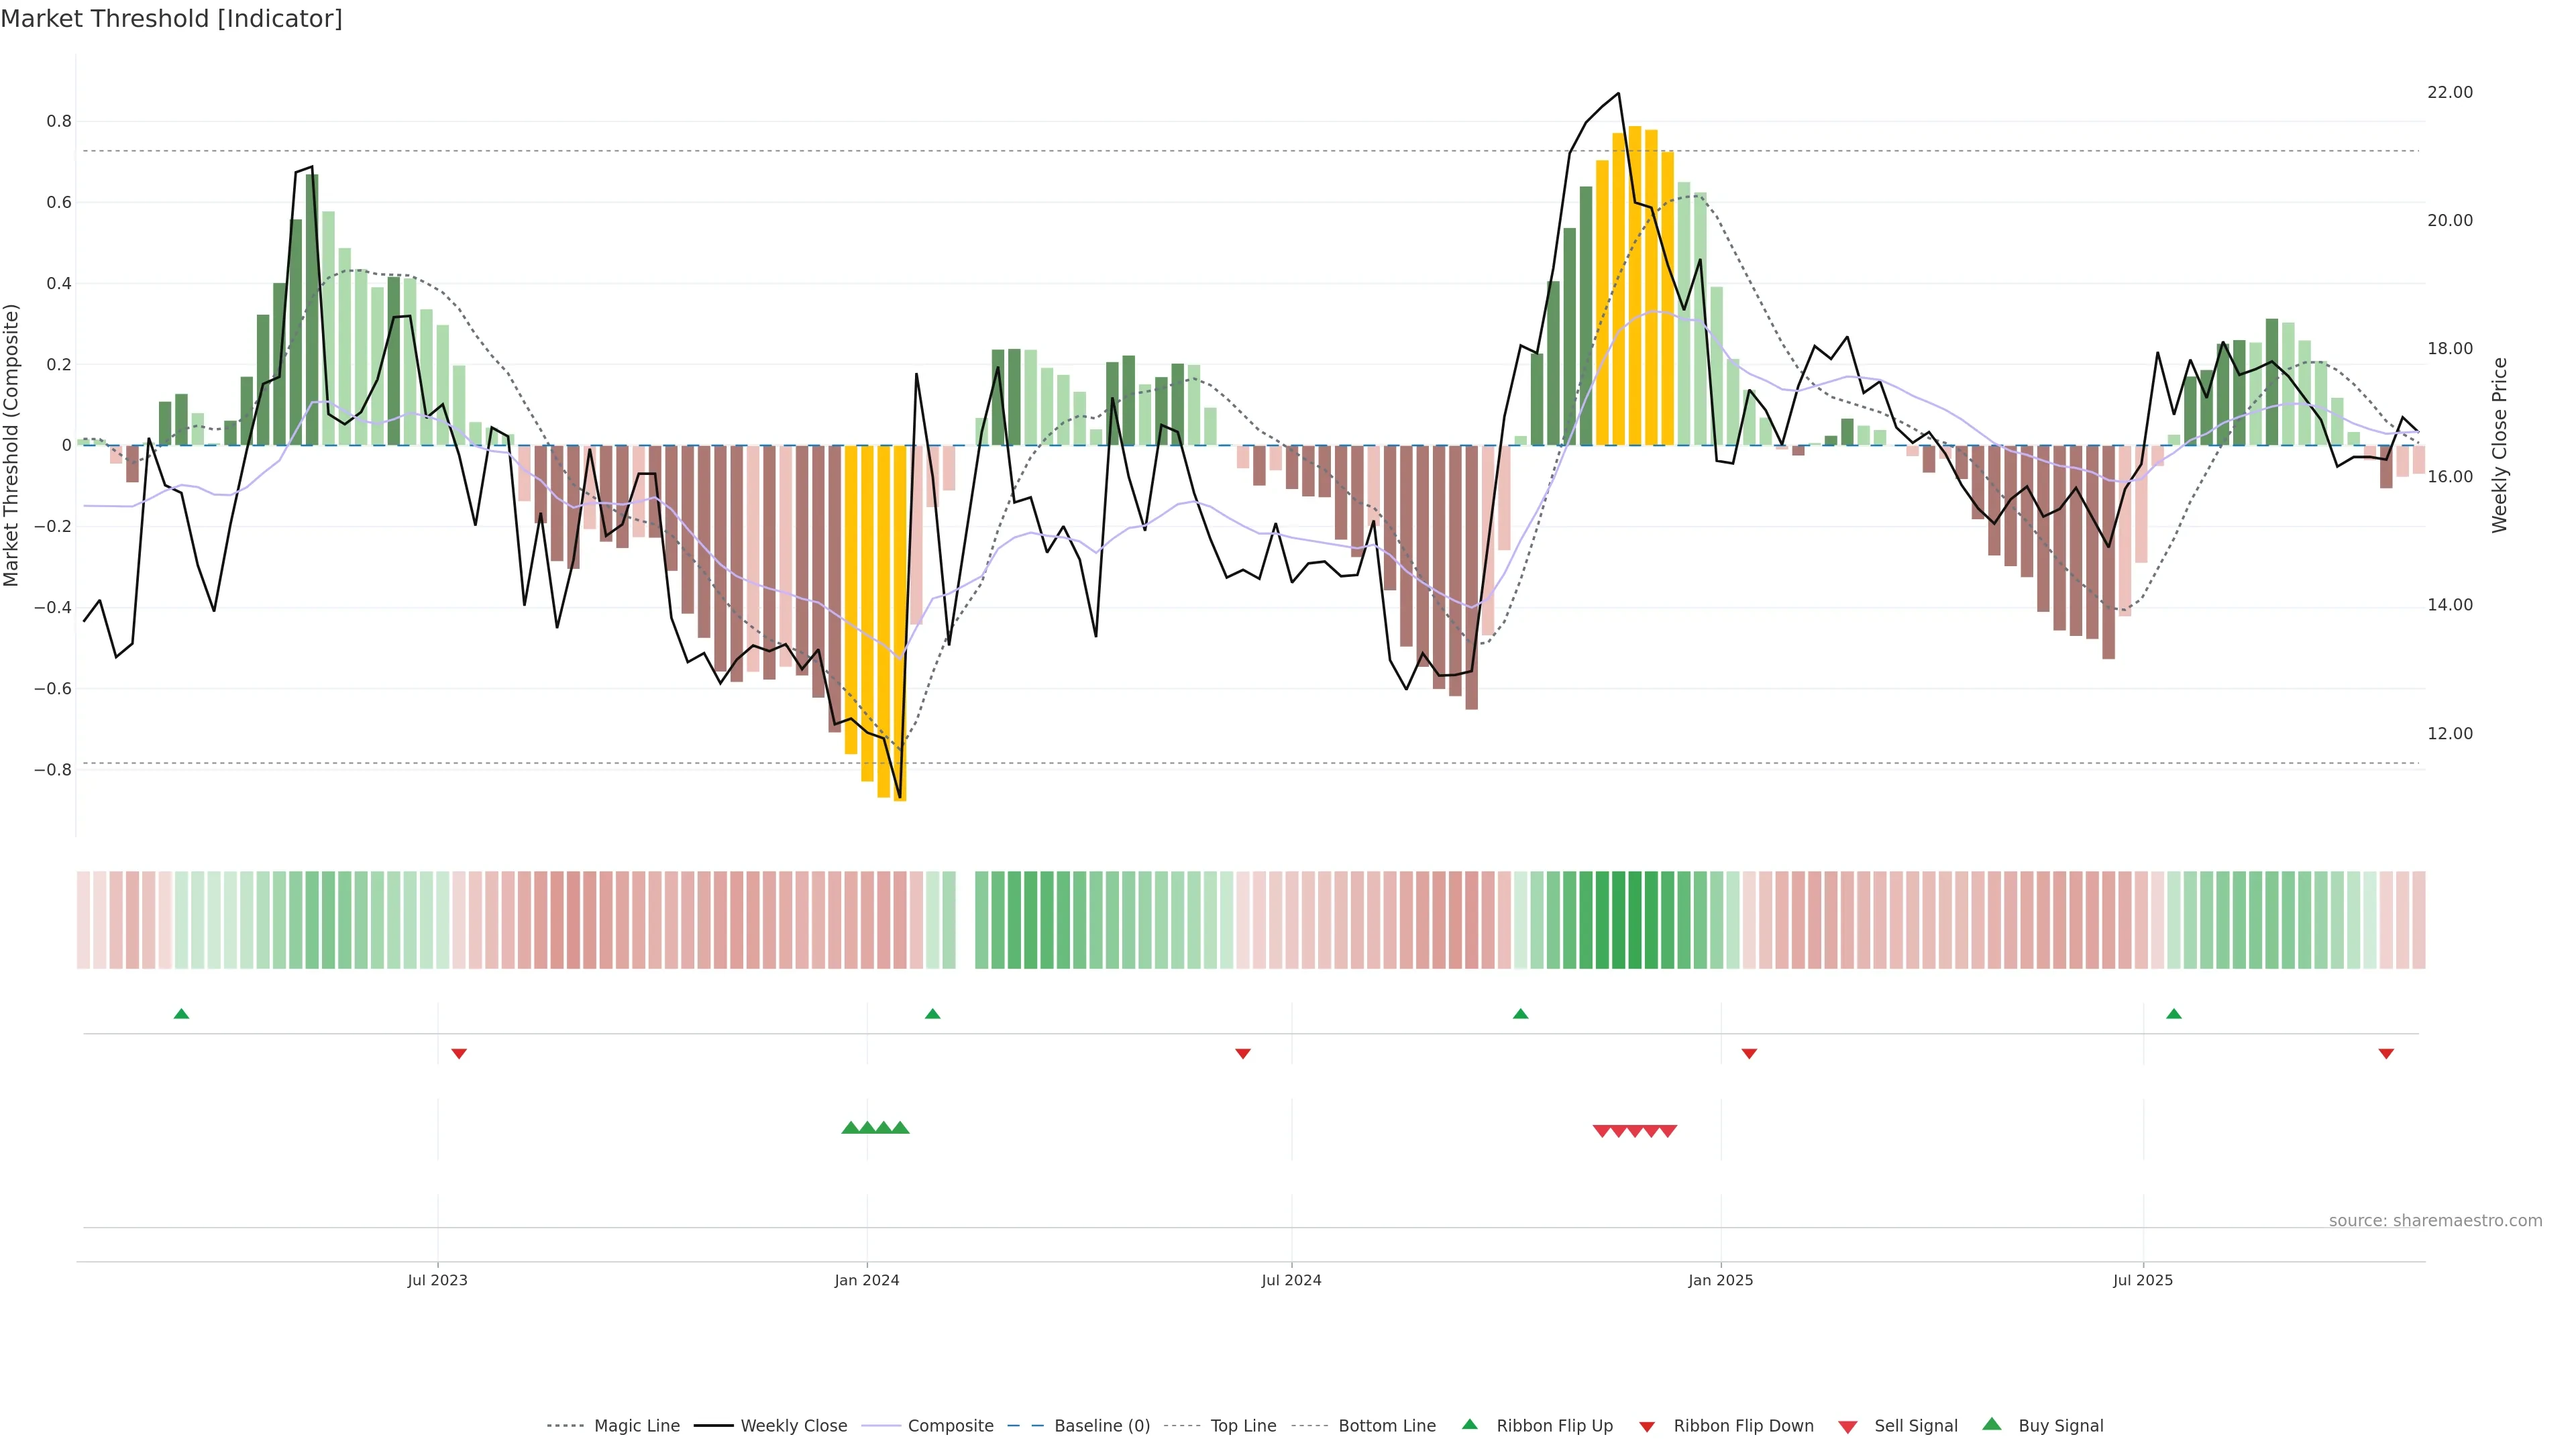Click the Sell Signal legend marker icon

tap(1847, 1427)
